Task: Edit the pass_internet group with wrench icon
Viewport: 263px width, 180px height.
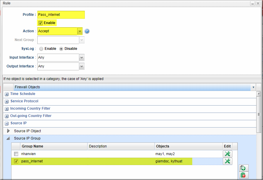Action: click(227, 161)
